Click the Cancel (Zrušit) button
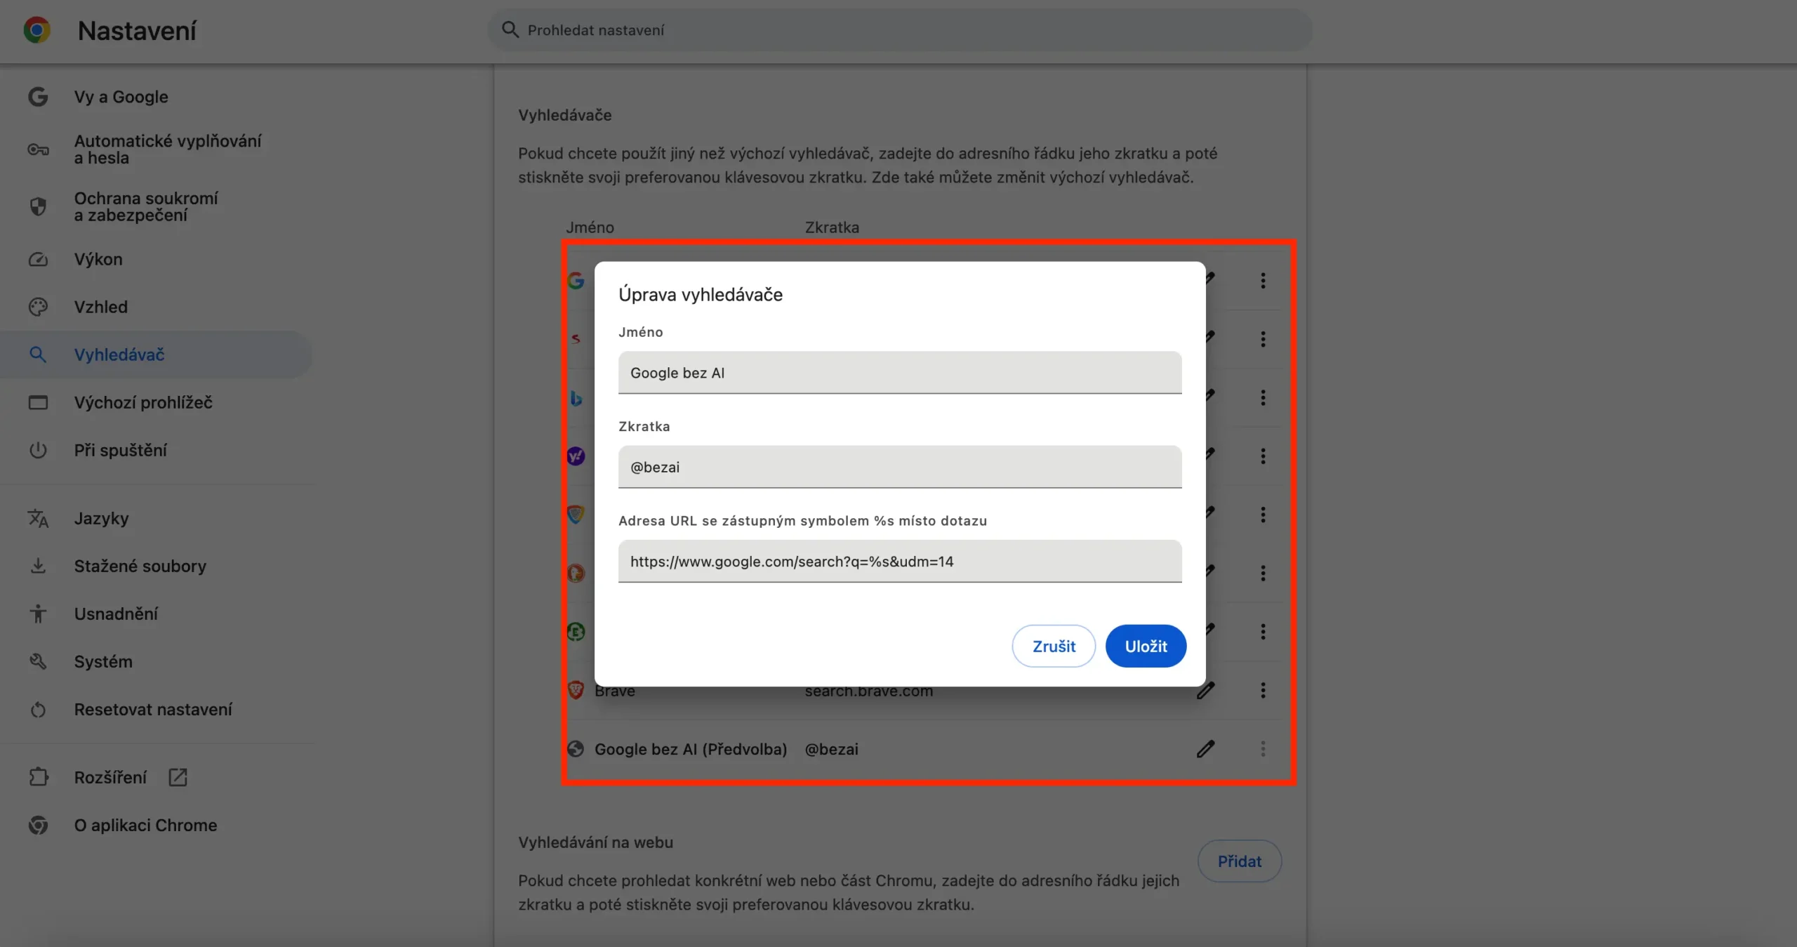Viewport: 1797px width, 947px height. pyautogui.click(x=1053, y=646)
